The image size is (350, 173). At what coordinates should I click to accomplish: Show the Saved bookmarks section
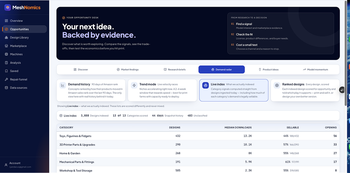coord(24,71)
